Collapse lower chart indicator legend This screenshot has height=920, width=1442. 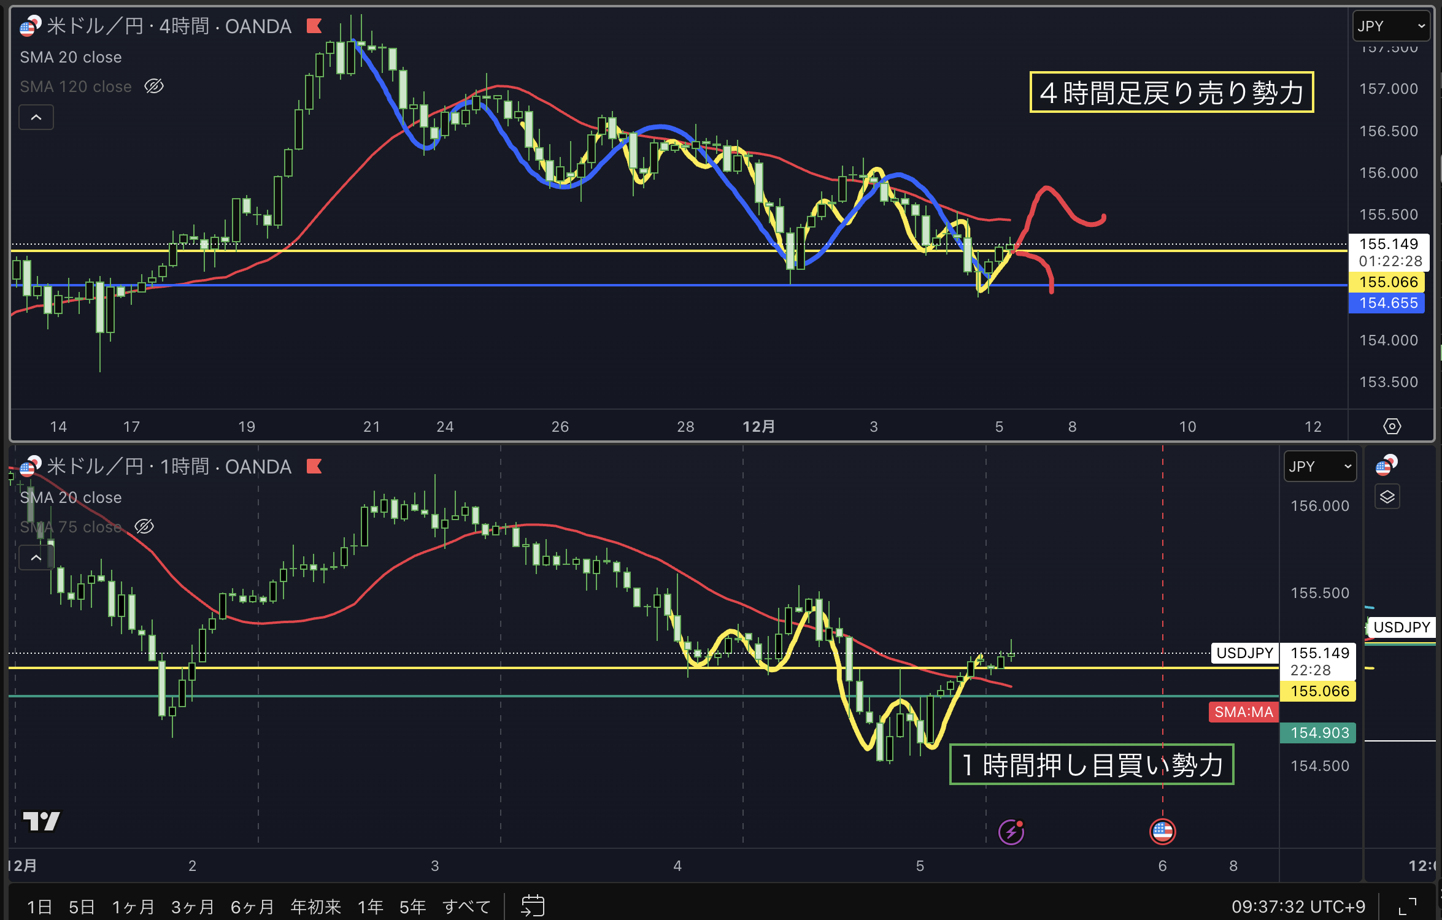pos(36,558)
